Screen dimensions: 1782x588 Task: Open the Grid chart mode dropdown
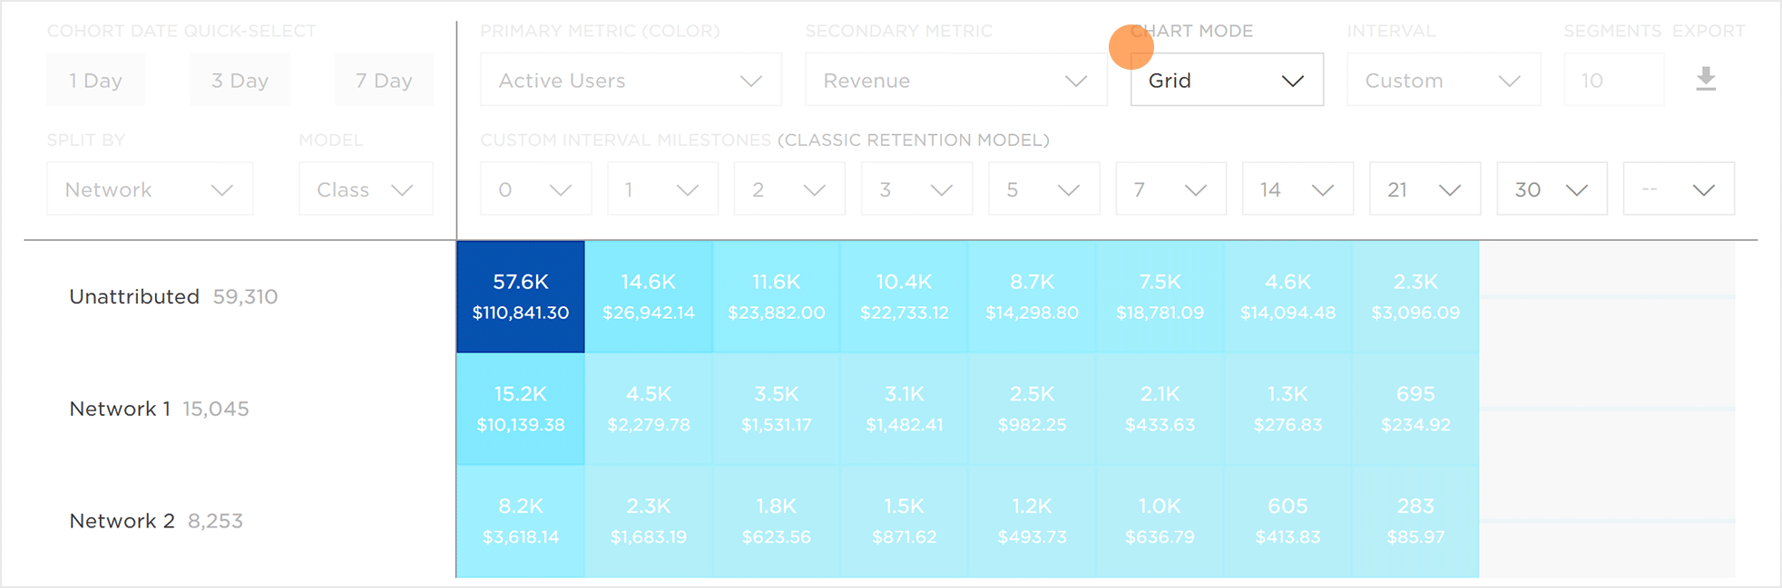click(x=1227, y=80)
